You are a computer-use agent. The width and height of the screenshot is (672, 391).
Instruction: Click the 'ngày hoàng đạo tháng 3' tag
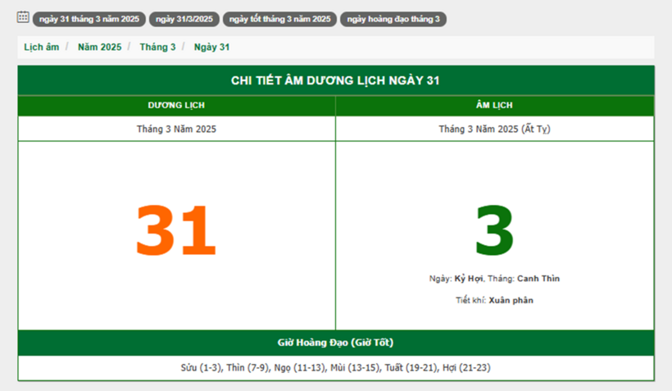[x=393, y=19]
